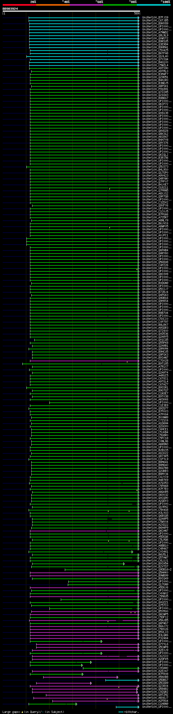The width and height of the screenshot is (173, 714).
Task: Select the UniRef100_Q10L40 label
Action: [x=155, y=56]
